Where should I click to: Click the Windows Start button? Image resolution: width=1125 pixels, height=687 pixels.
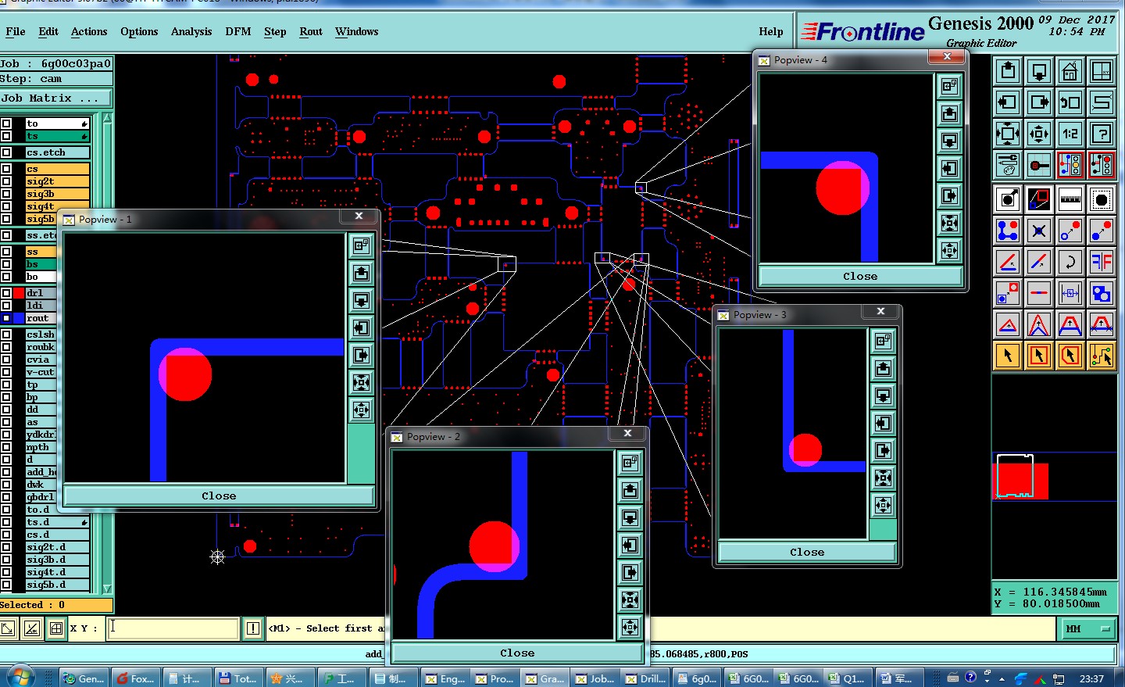(21, 677)
